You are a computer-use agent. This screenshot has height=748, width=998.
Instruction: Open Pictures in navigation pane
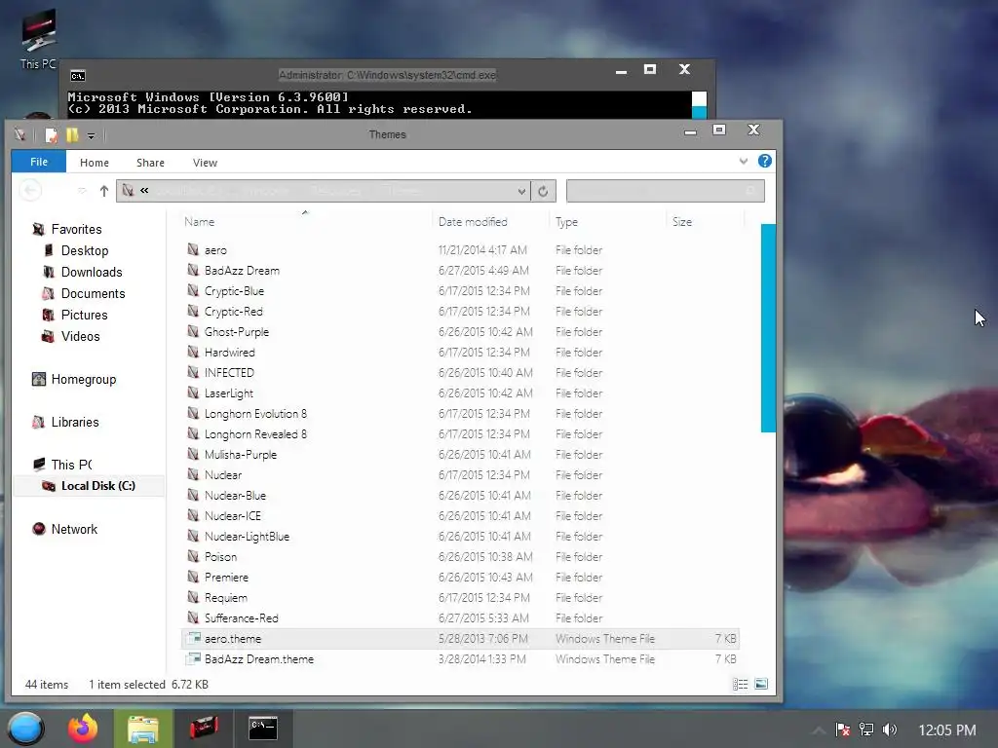(x=84, y=315)
